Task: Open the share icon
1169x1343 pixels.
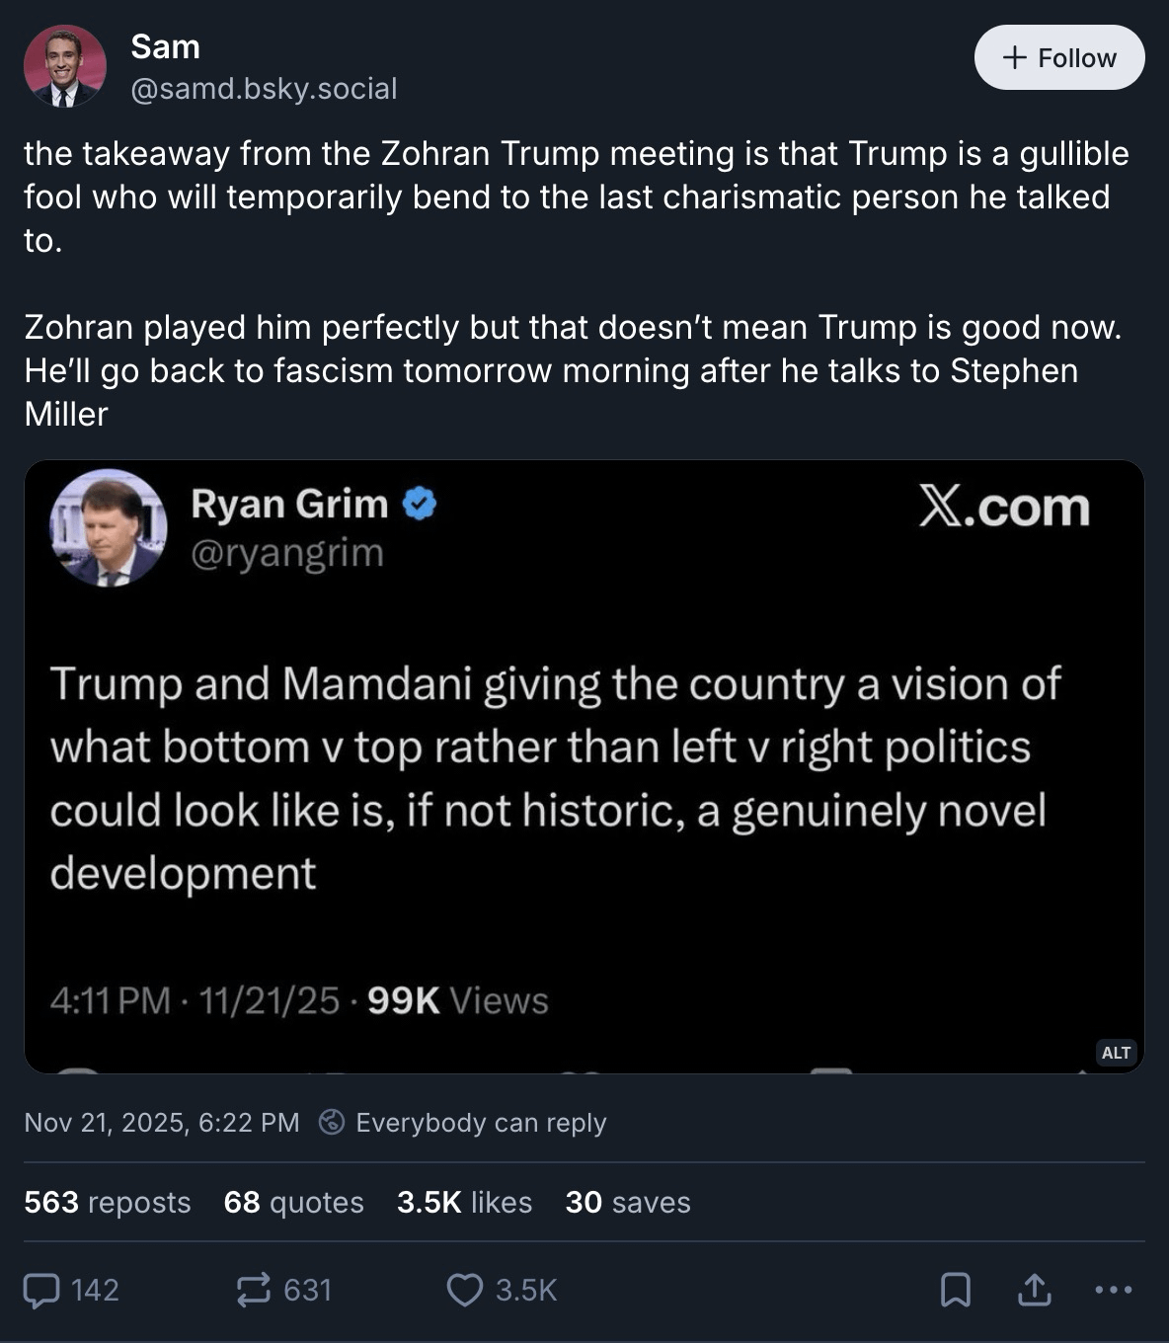Action: (1034, 1290)
